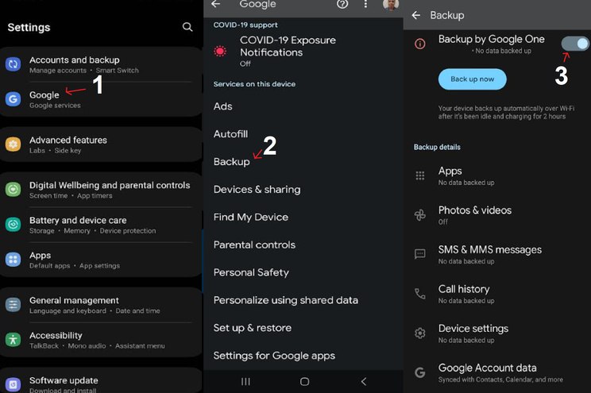Open Call history backup details
Viewport: 591px width, 393px height.
497,294
